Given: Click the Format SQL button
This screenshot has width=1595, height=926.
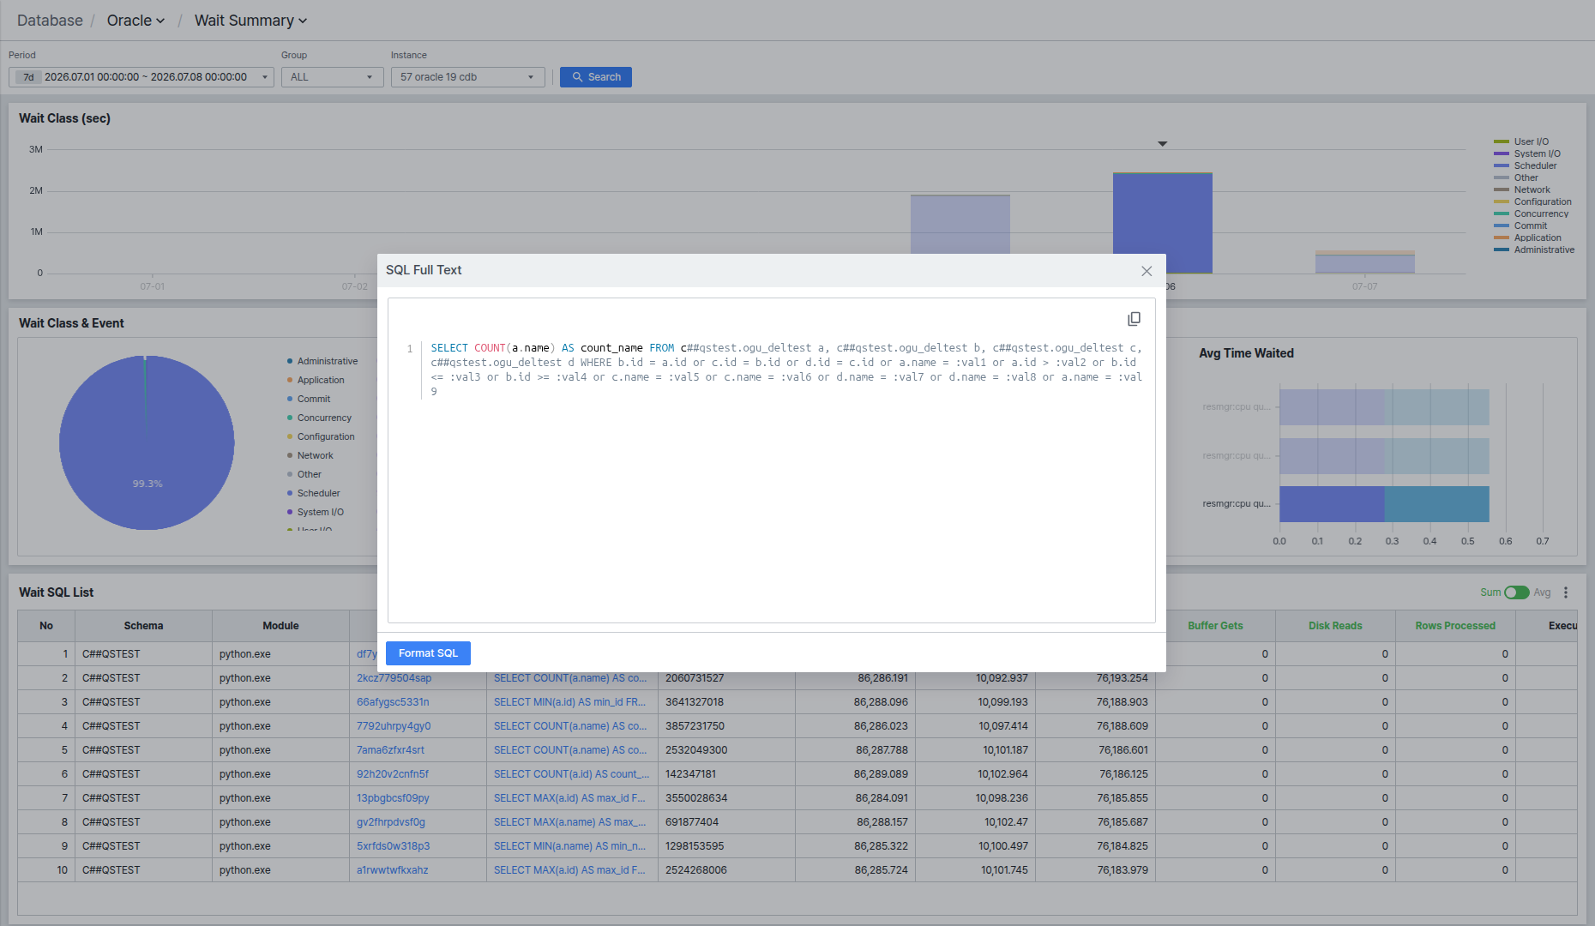Looking at the screenshot, I should tap(428, 653).
